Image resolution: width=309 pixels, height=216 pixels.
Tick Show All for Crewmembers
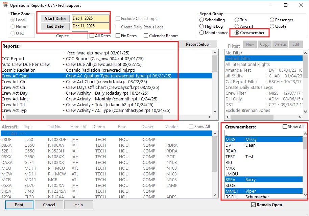tap(285, 127)
